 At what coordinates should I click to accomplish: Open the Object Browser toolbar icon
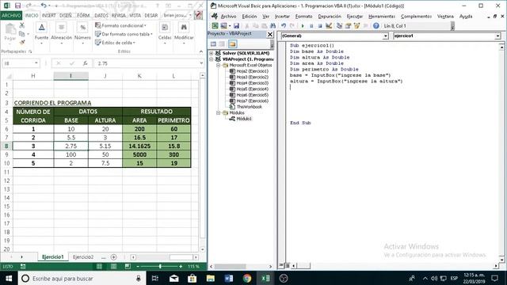click(x=356, y=26)
